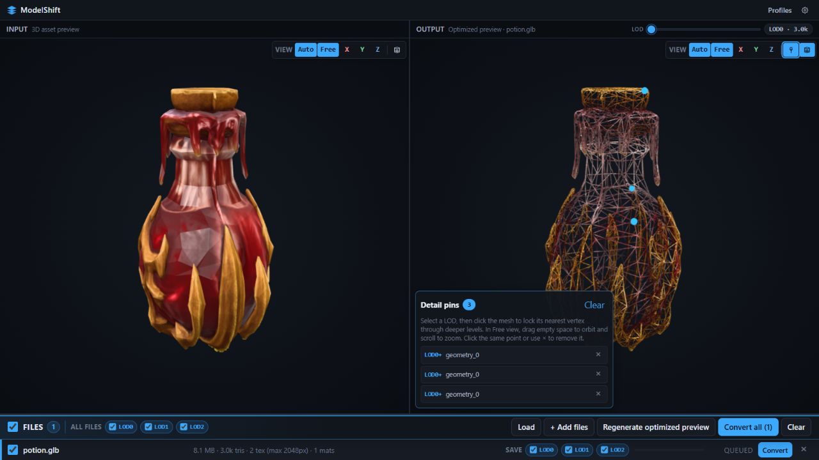Toggle SAVE LOD1 for potion.glb
Viewport: 819px width, 460px height.
click(568, 450)
